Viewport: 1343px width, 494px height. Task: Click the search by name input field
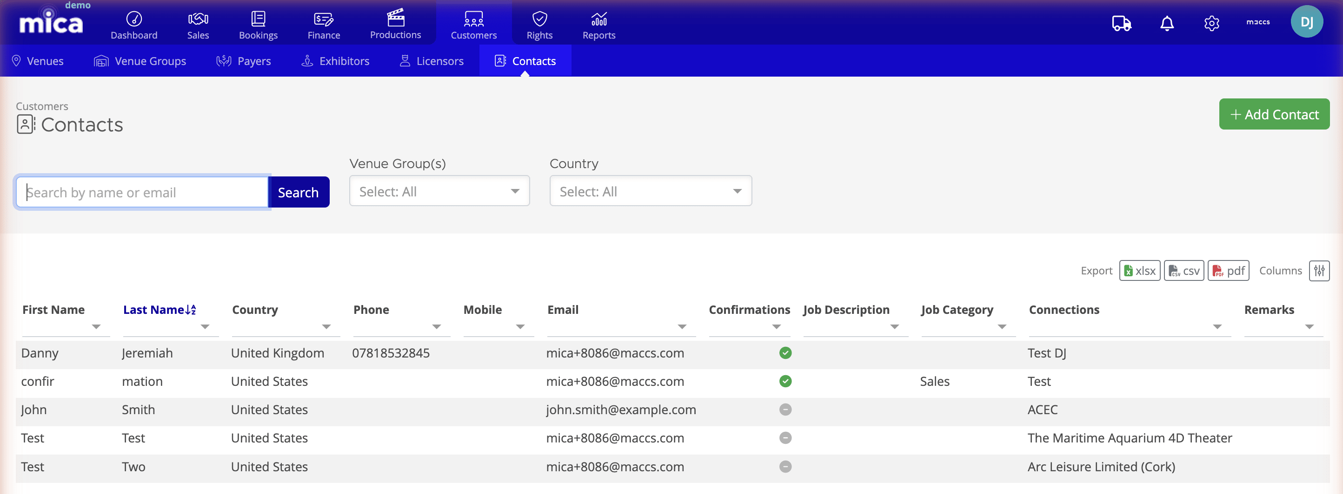point(141,192)
